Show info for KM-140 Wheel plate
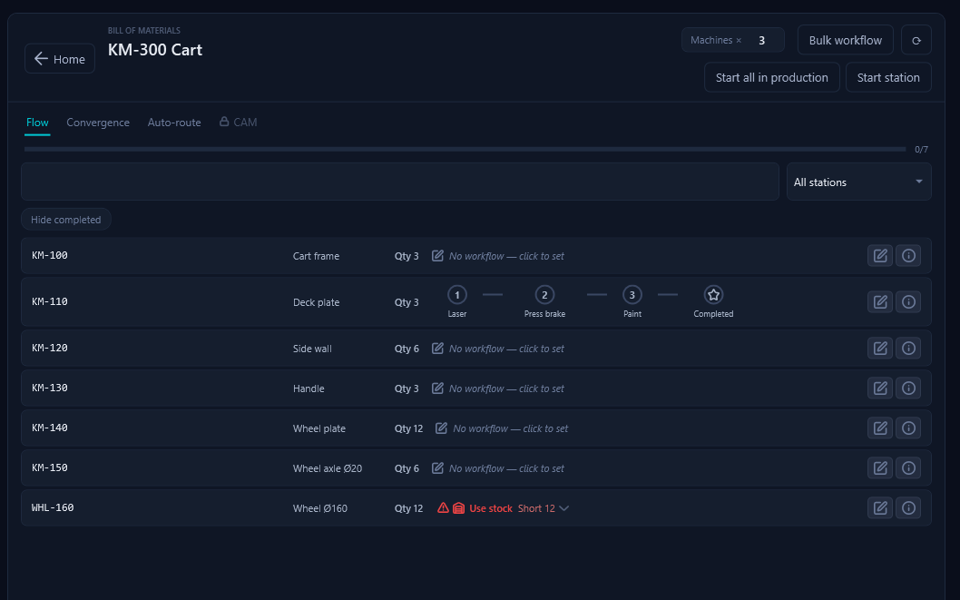 [x=908, y=428]
